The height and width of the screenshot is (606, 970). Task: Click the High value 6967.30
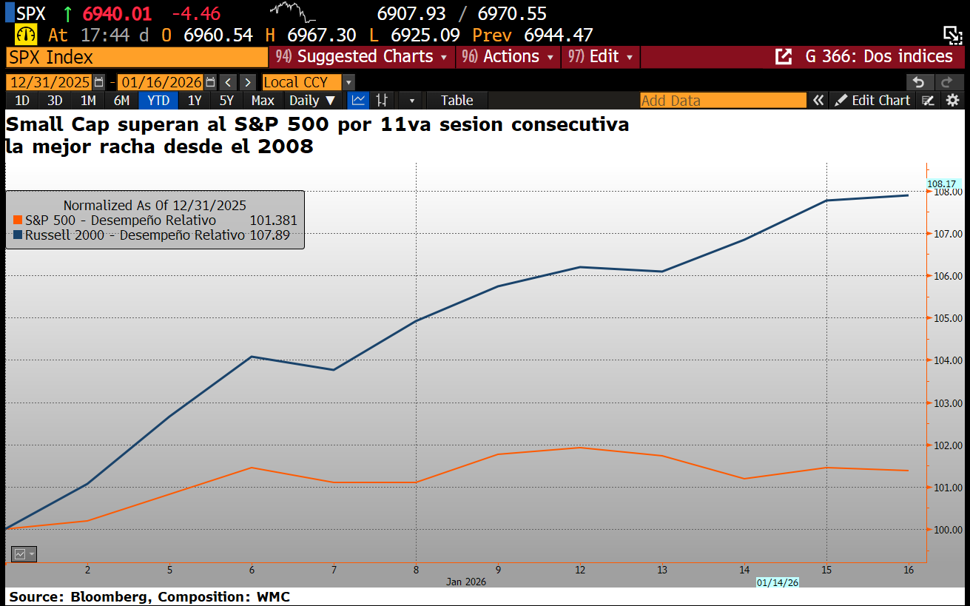pos(320,35)
